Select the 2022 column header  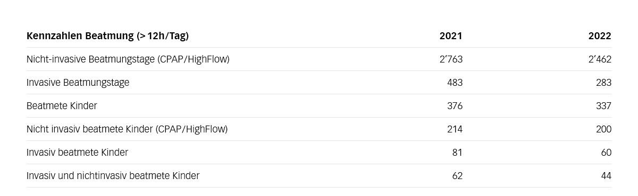pyautogui.click(x=600, y=36)
